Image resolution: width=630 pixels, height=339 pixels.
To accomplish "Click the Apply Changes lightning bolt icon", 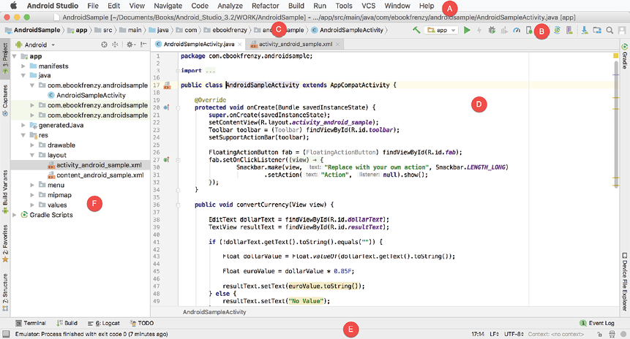I will (x=479, y=30).
